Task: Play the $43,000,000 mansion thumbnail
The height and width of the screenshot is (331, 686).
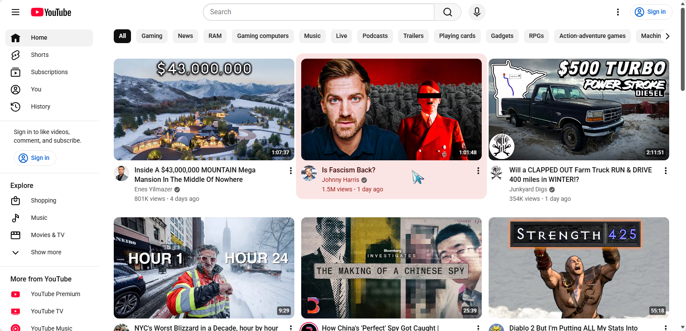Action: pyautogui.click(x=204, y=109)
